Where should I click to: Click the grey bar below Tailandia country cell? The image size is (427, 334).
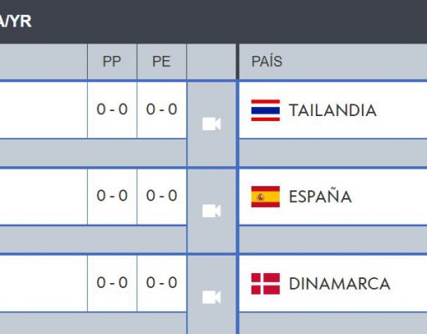point(333,153)
